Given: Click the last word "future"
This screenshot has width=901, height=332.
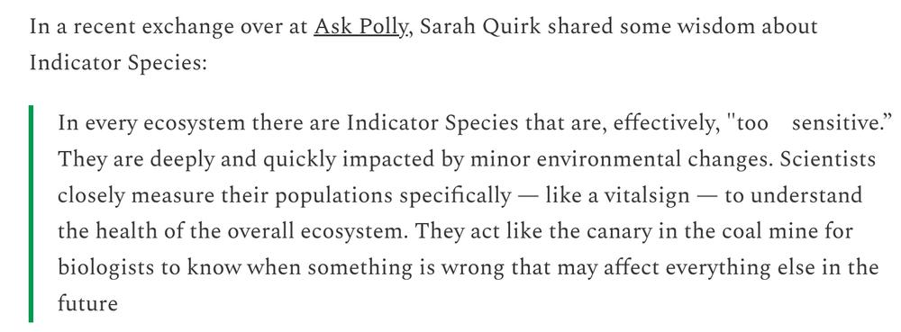Looking at the screenshot, I should tap(87, 303).
